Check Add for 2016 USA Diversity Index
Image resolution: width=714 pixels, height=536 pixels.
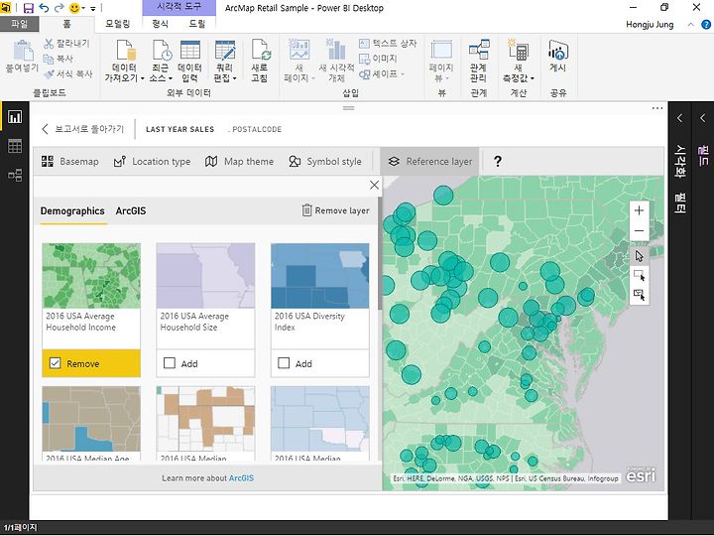[x=284, y=363]
